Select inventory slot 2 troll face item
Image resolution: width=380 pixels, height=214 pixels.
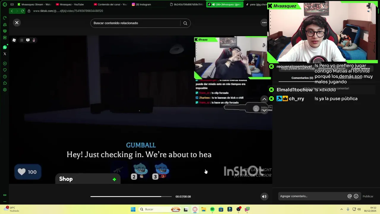coord(140,171)
